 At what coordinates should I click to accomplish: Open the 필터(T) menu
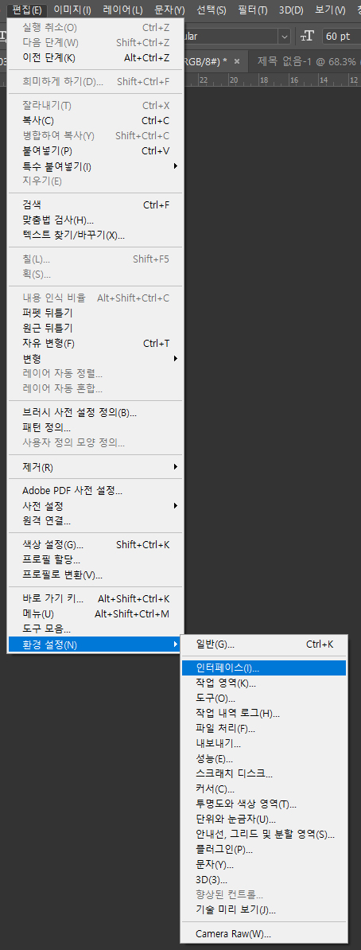[253, 10]
